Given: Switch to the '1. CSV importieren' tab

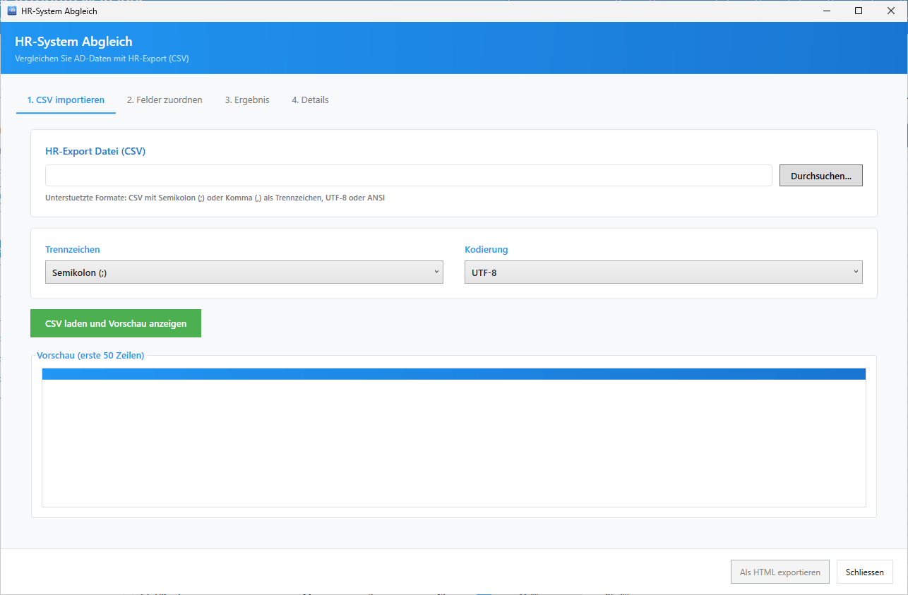Looking at the screenshot, I should (66, 100).
